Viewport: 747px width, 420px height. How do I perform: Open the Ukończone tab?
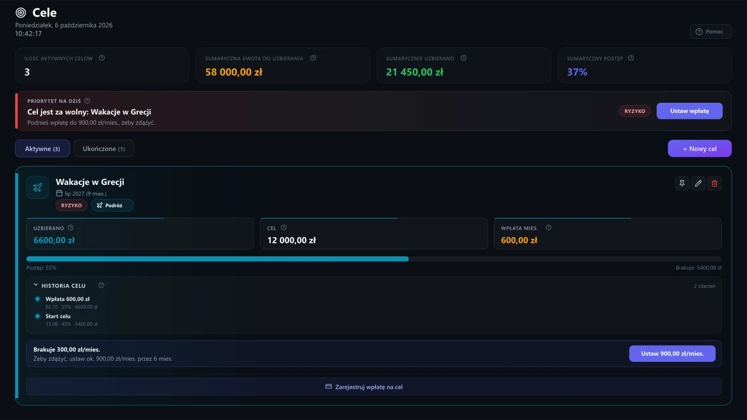[x=104, y=149]
